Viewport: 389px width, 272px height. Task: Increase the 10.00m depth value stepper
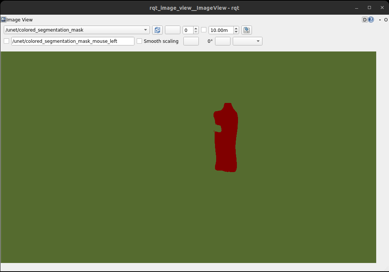pyautogui.click(x=236, y=28)
